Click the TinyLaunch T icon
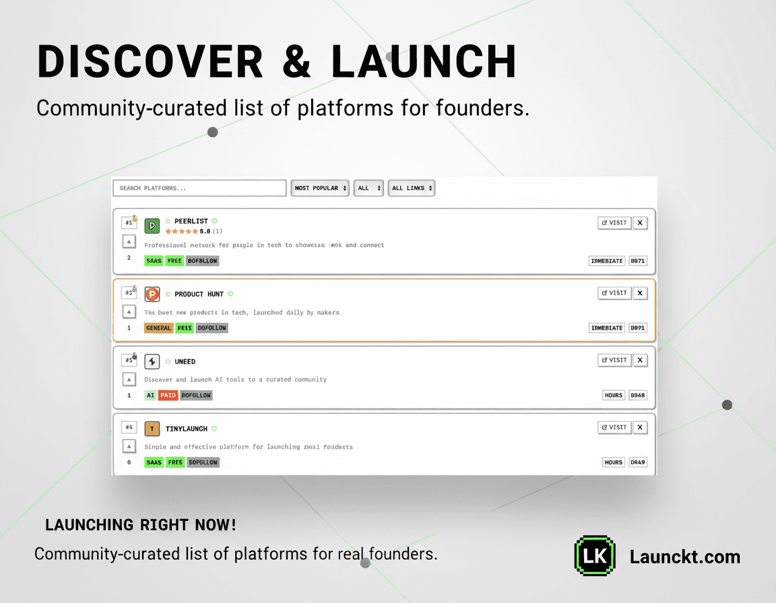This screenshot has width=776, height=603. pos(152,429)
